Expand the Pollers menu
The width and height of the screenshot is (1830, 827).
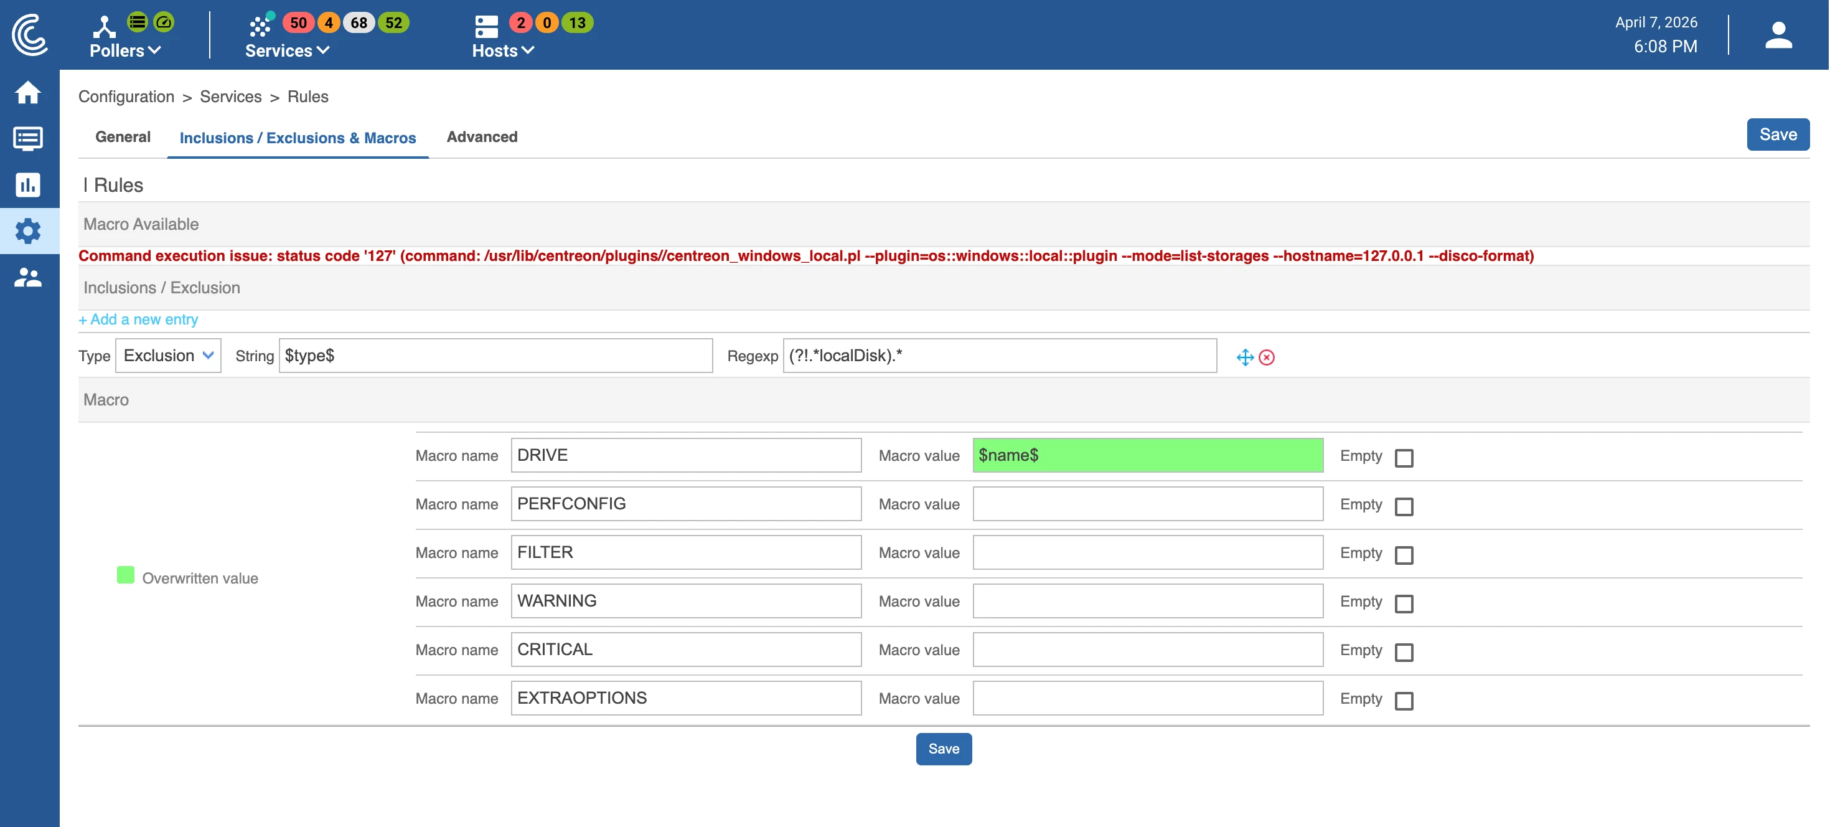[125, 50]
